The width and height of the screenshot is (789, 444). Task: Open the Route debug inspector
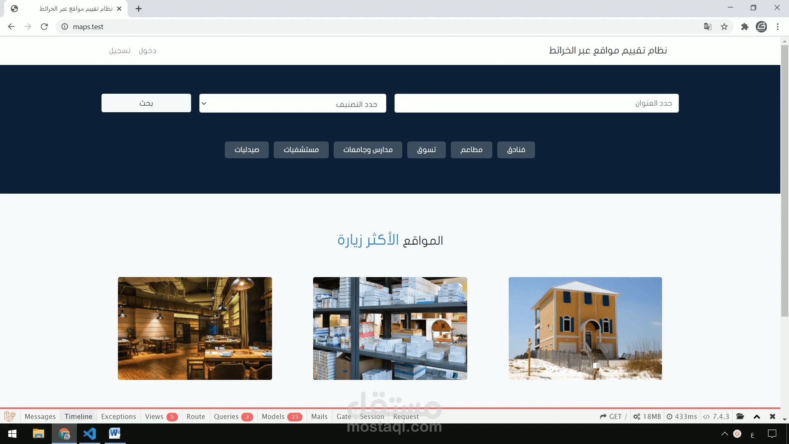[195, 416]
